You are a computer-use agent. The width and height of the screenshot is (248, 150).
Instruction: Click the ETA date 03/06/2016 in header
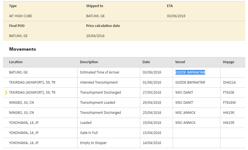click(176, 16)
